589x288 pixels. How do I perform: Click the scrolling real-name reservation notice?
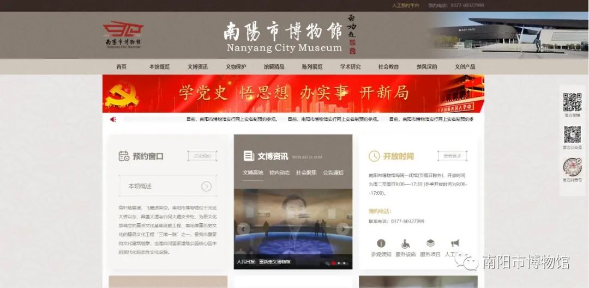click(330, 119)
